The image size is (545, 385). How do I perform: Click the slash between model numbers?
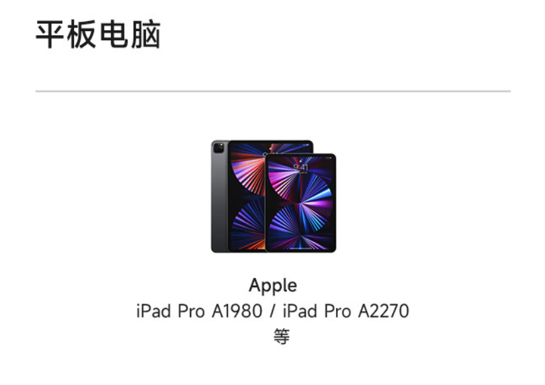pyautogui.click(x=272, y=311)
